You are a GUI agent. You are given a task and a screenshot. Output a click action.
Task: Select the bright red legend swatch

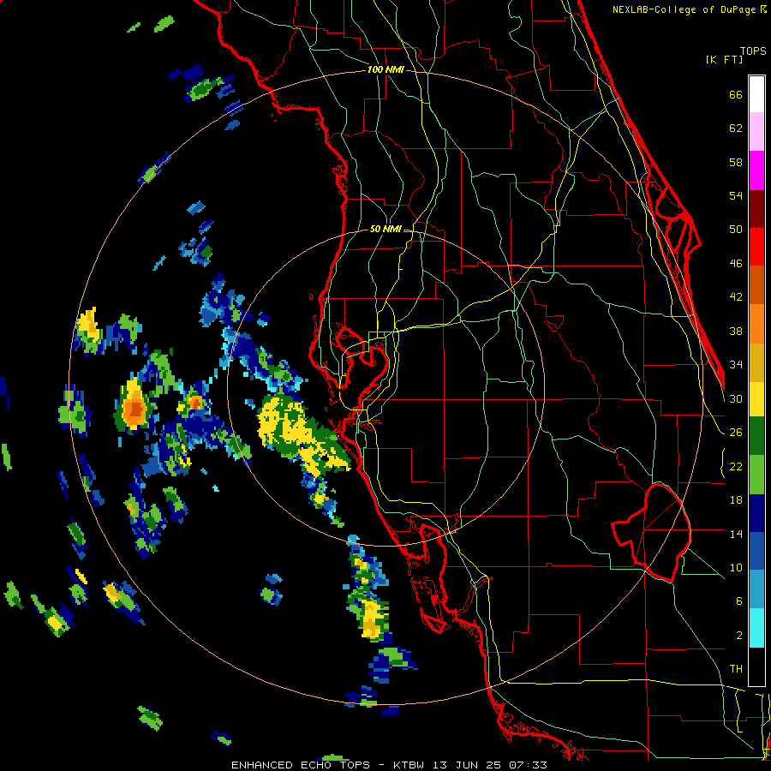point(756,247)
